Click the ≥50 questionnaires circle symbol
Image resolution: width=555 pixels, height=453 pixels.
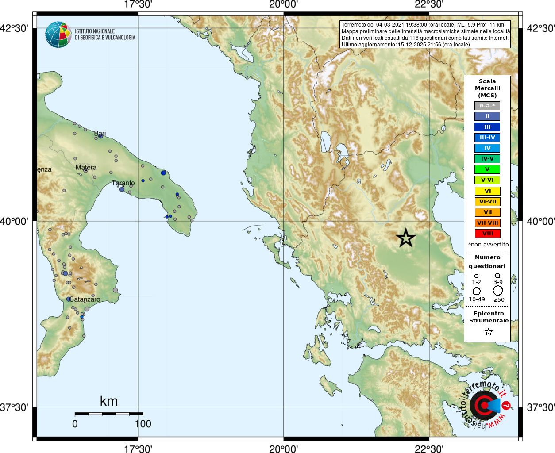click(x=498, y=291)
